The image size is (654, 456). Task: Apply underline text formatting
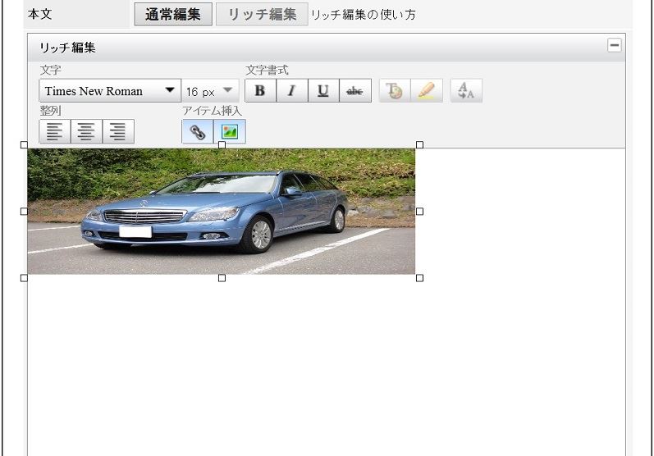tap(323, 90)
